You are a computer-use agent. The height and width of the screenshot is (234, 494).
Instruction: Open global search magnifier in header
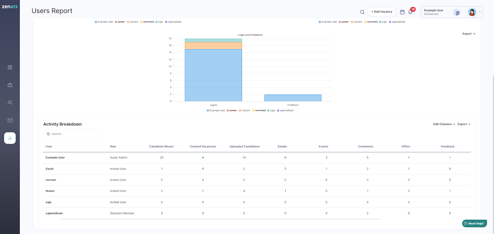(x=362, y=12)
